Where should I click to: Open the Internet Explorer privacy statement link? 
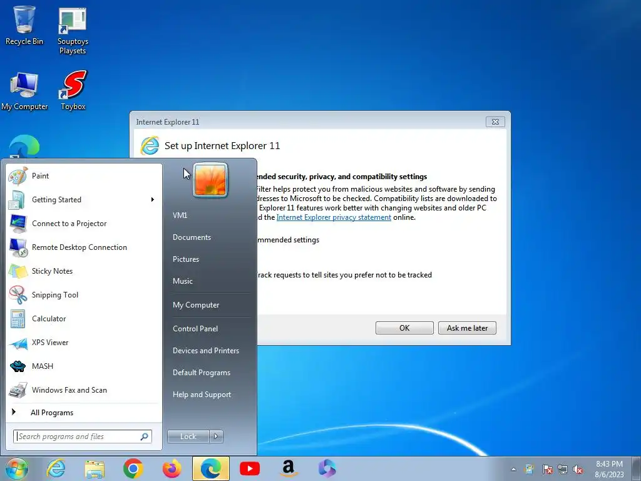334,217
